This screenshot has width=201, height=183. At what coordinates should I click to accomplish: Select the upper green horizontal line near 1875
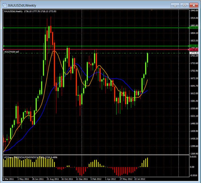coord(114,28)
